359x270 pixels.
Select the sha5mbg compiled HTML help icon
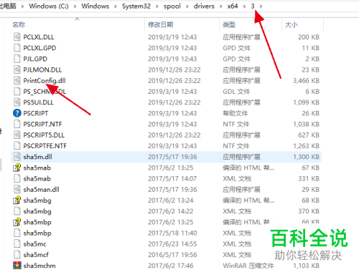(17, 201)
